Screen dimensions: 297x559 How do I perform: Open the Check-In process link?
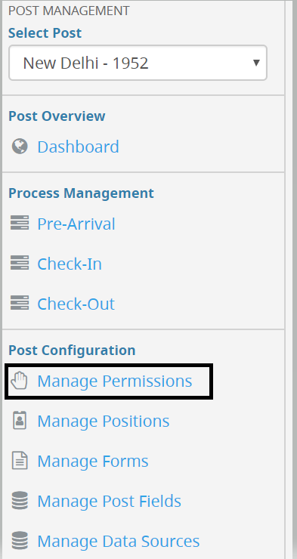pyautogui.click(x=70, y=264)
